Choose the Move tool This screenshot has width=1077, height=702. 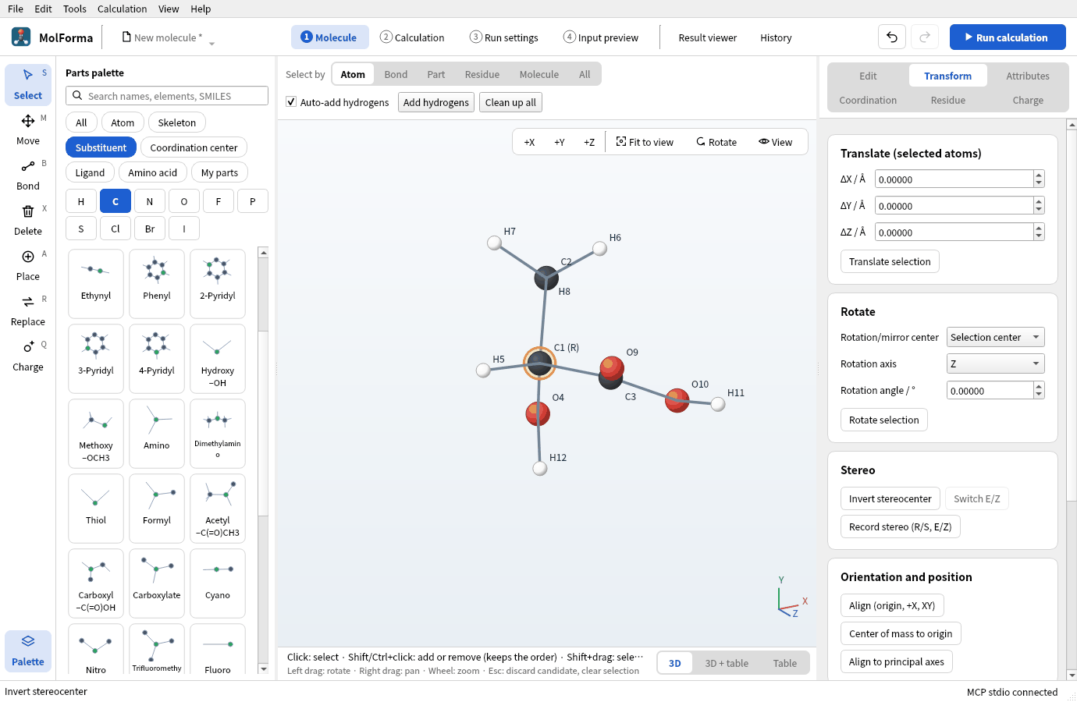pos(28,129)
